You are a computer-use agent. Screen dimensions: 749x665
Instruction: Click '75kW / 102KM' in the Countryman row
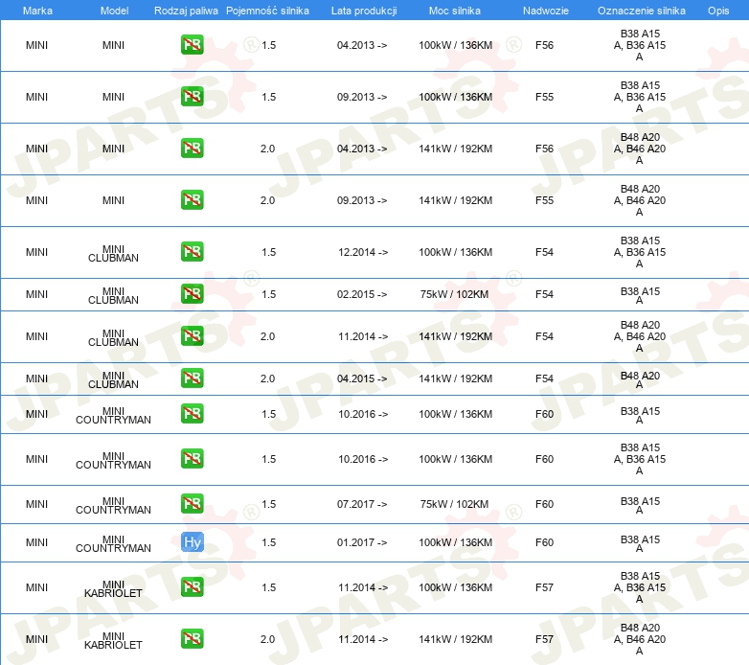pyautogui.click(x=454, y=504)
